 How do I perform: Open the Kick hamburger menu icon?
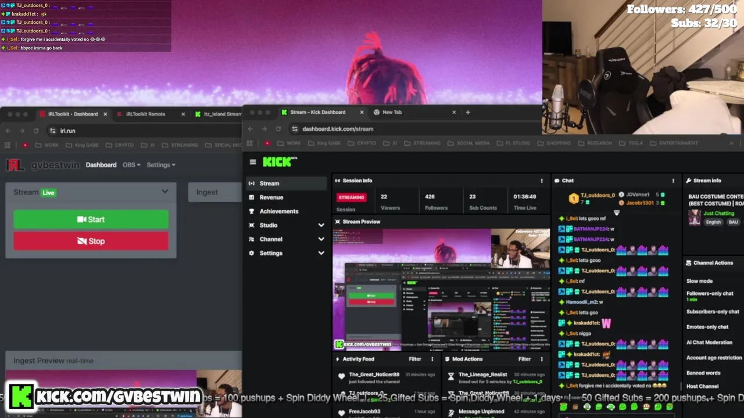pos(253,162)
